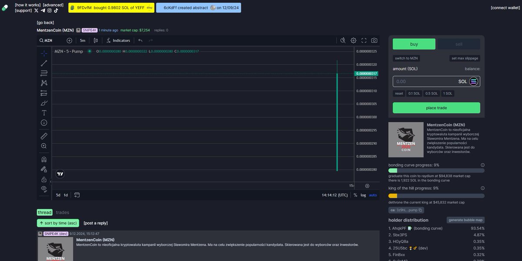Open the 5m time interval dropdown
This screenshot has width=522, height=261.
[x=83, y=40]
